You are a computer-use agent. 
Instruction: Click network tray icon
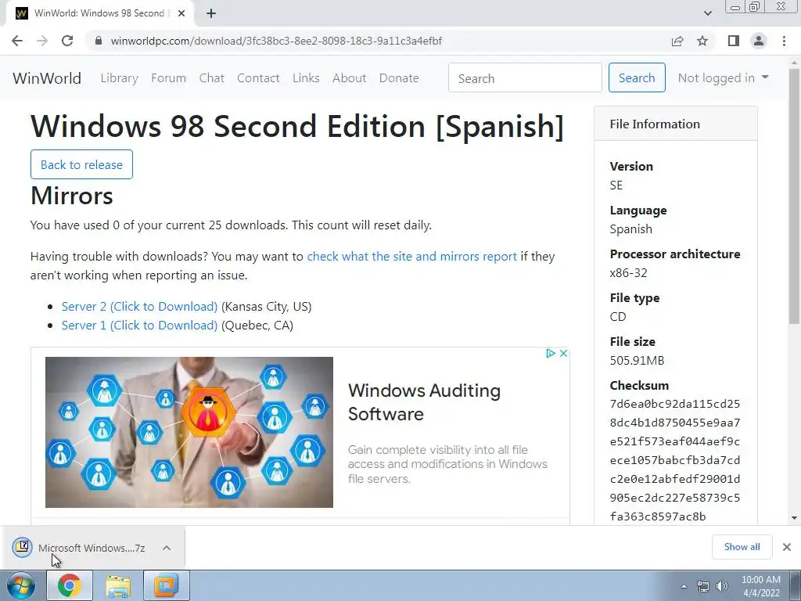click(703, 586)
